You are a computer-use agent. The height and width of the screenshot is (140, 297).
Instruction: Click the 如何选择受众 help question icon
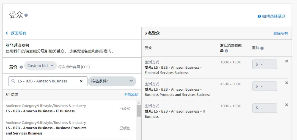(259, 16)
